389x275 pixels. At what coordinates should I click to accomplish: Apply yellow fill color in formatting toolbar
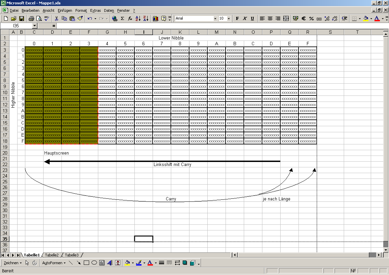pyautogui.click(x=366, y=18)
